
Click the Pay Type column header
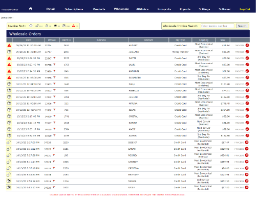(x=180, y=40)
